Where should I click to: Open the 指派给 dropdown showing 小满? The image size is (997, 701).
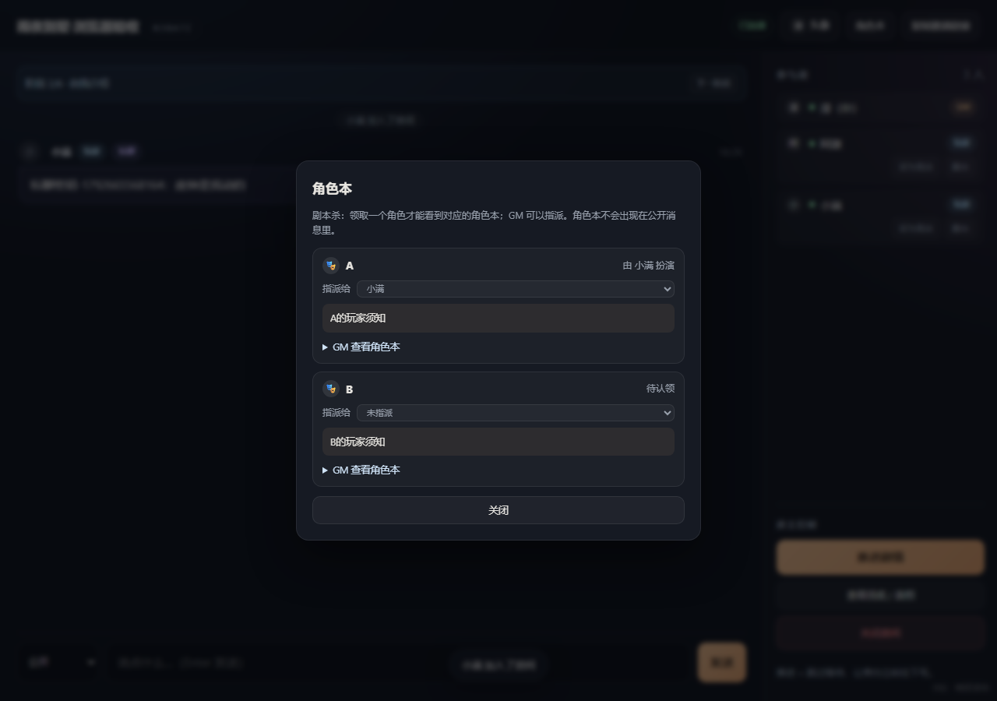pyautogui.click(x=516, y=289)
